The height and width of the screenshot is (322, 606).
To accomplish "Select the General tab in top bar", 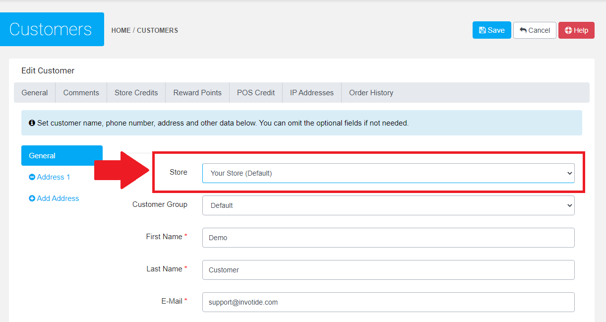I will pos(35,93).
